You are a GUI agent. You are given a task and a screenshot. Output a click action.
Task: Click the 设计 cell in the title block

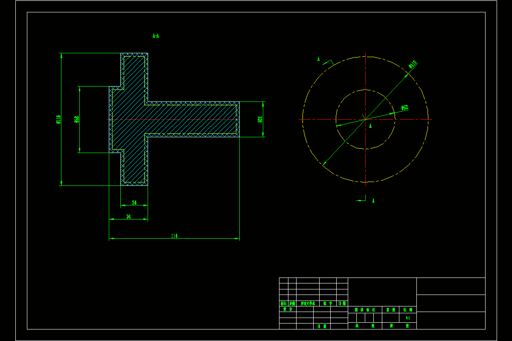click(x=288, y=309)
